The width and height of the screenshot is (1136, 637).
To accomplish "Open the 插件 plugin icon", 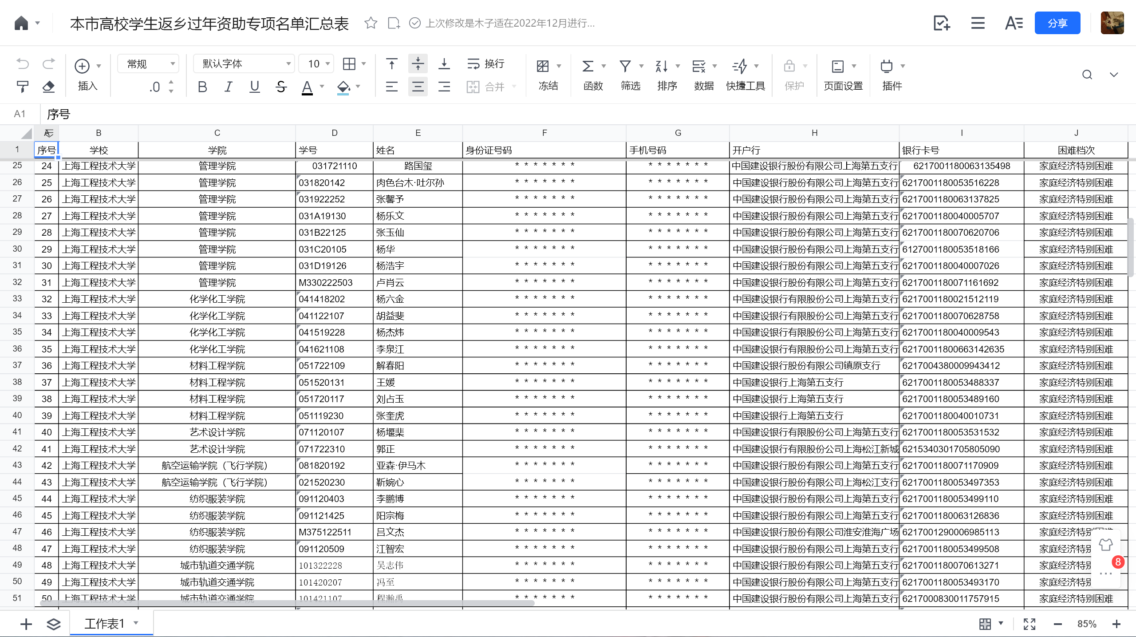I will point(886,66).
